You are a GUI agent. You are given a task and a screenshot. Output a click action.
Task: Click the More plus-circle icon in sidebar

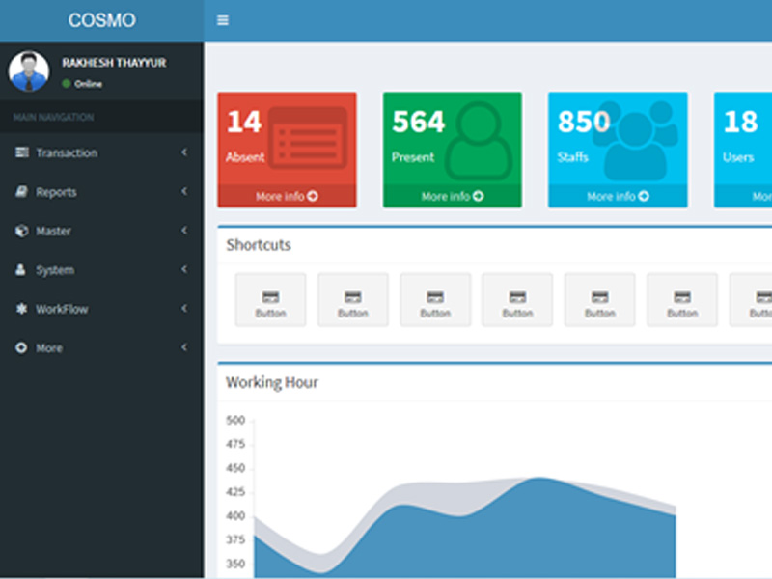tap(21, 348)
